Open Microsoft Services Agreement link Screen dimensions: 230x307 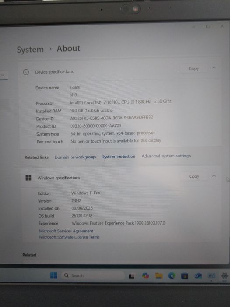point(66,231)
